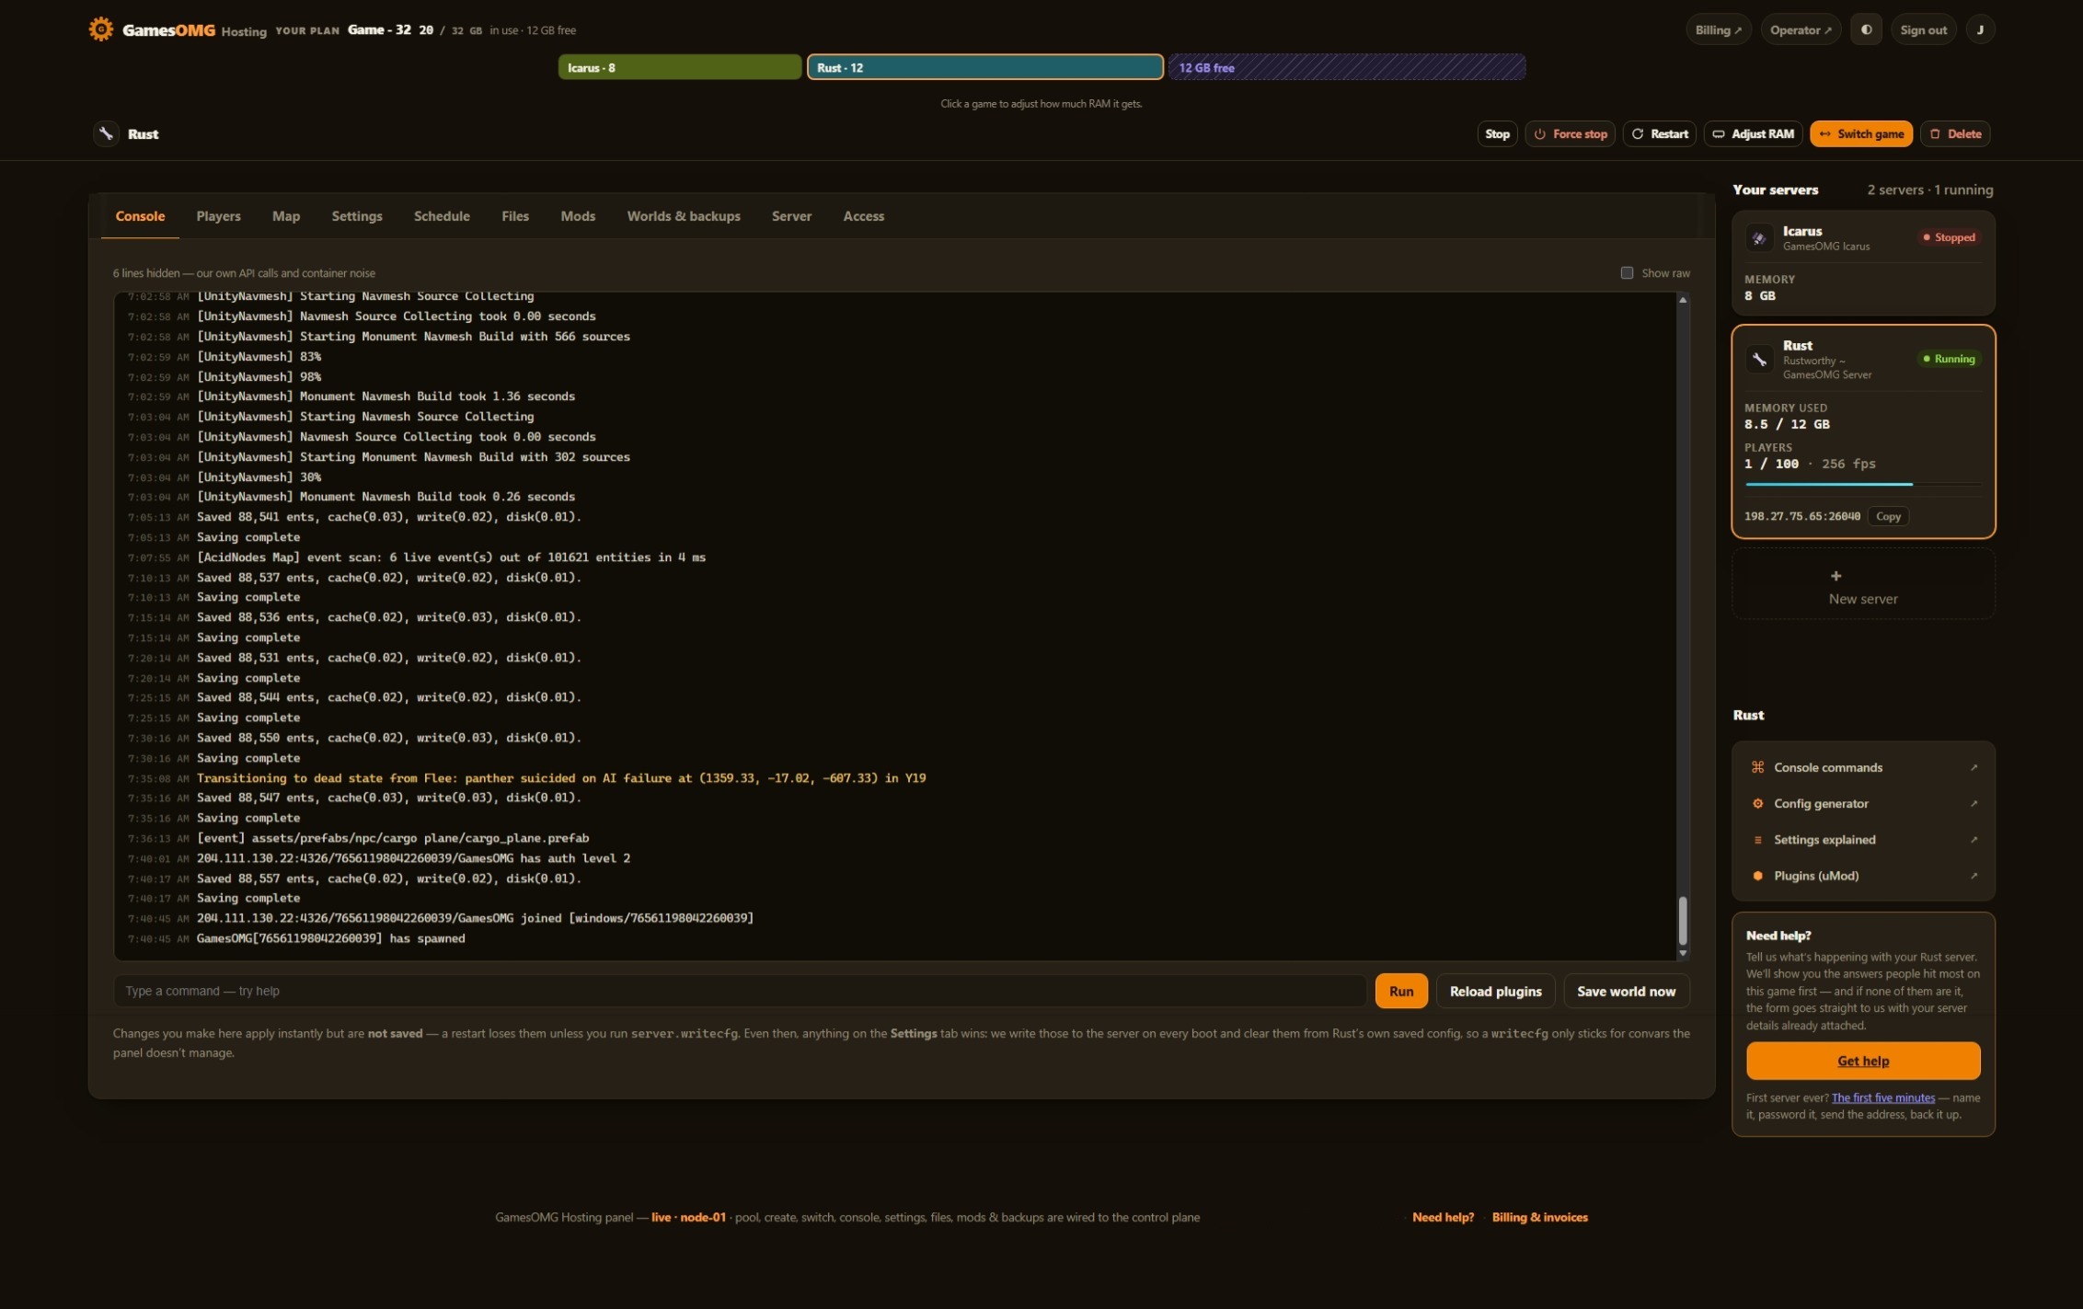Click Reload plugins button

pos(1495,992)
